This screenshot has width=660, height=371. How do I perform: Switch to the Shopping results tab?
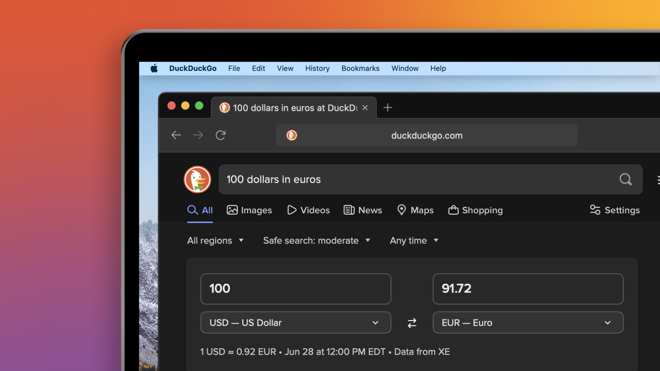click(x=475, y=210)
